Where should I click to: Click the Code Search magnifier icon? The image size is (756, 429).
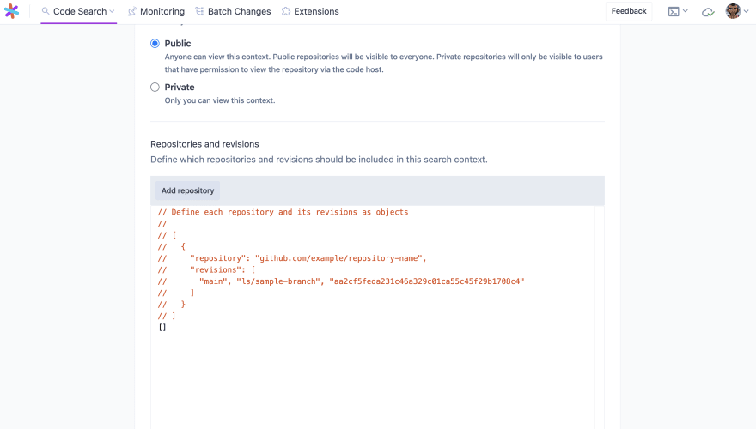(x=46, y=11)
